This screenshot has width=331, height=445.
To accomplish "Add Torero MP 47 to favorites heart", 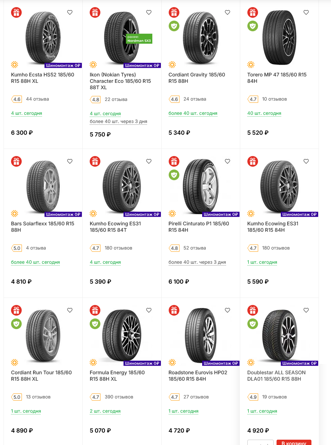I will click(306, 12).
